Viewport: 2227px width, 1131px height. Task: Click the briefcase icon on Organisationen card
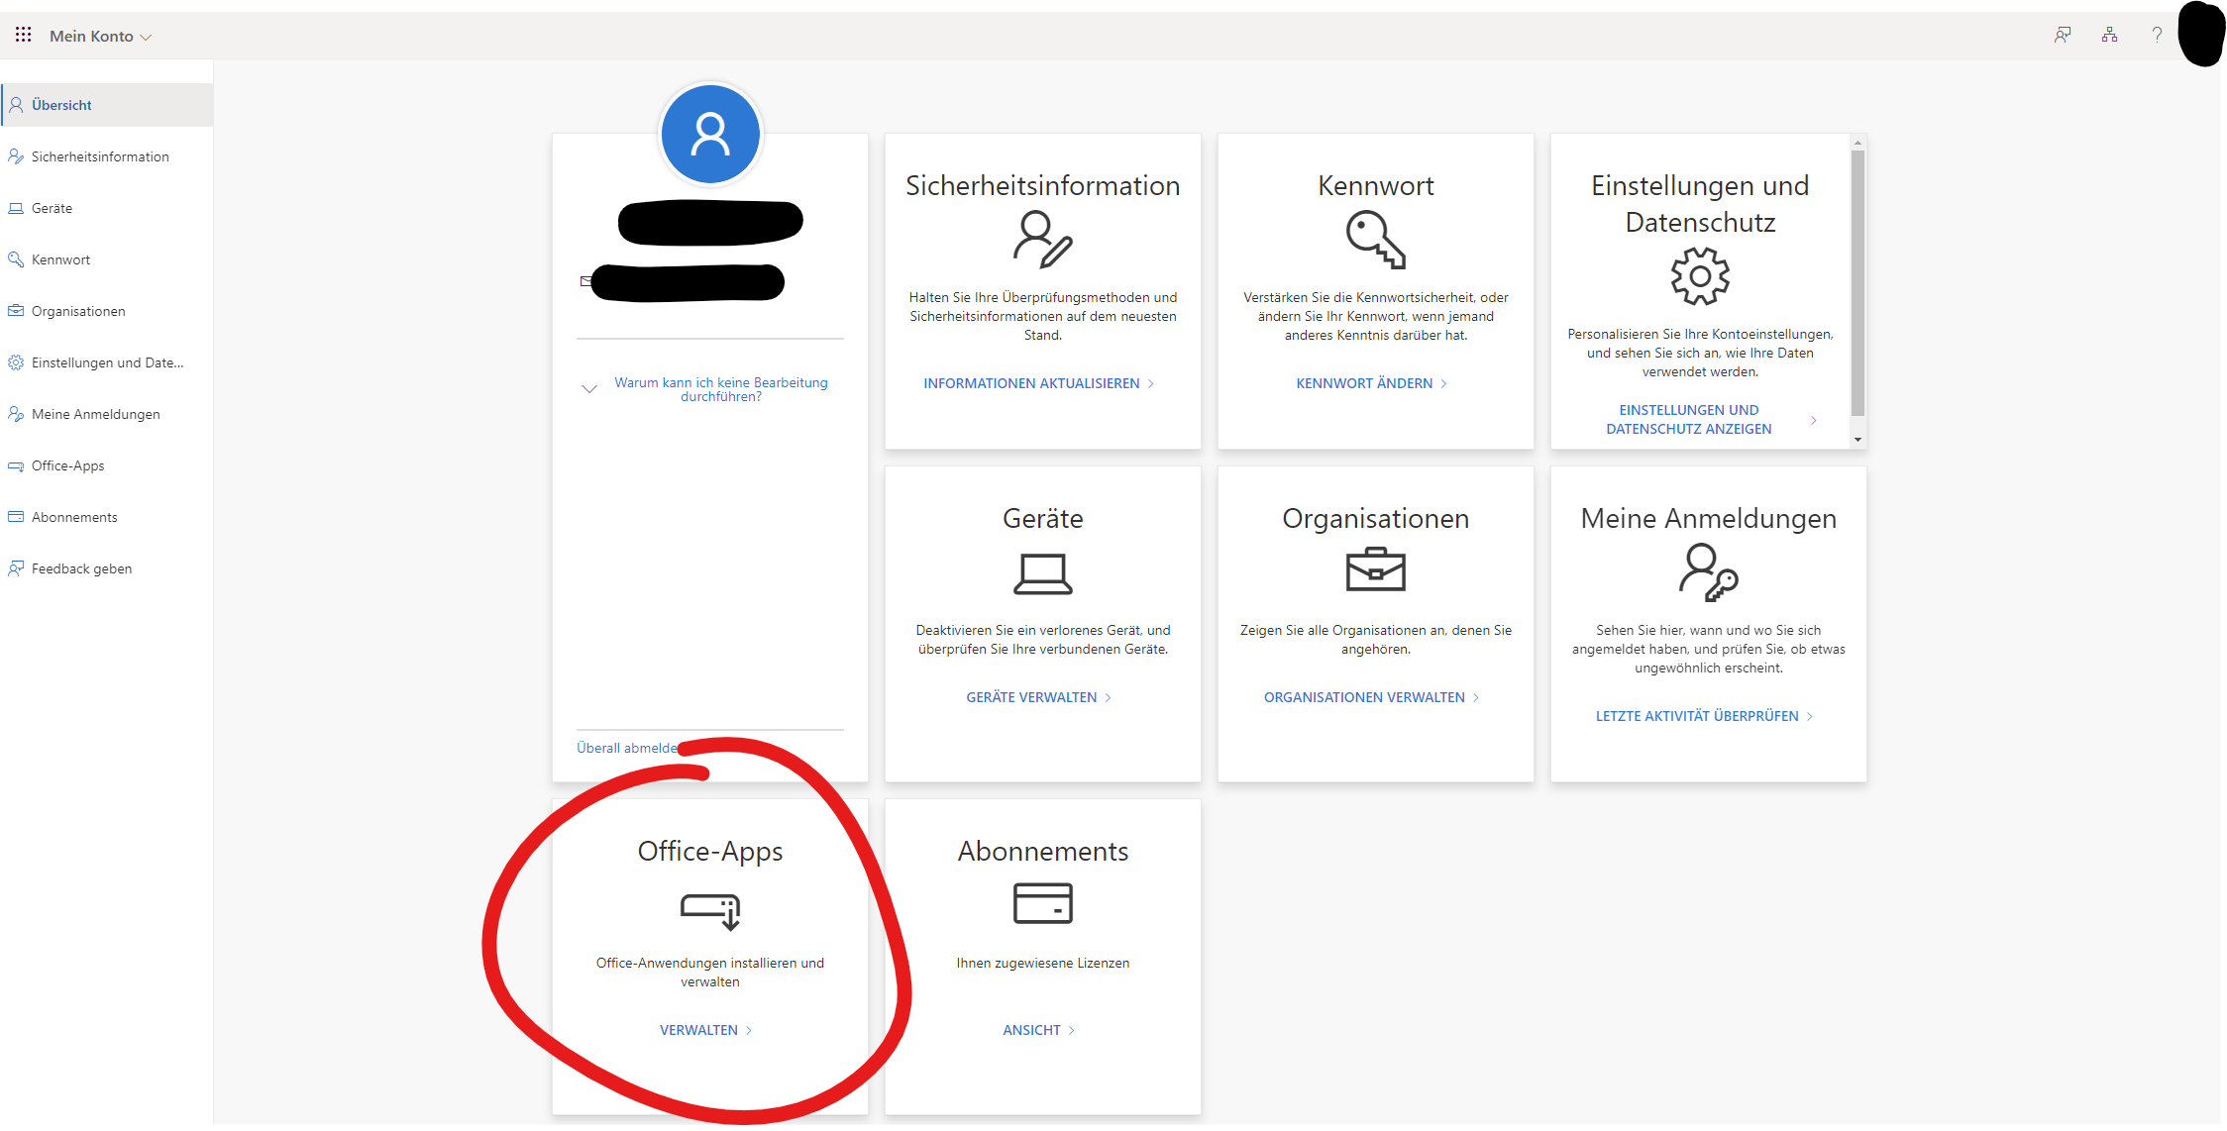pyautogui.click(x=1375, y=570)
